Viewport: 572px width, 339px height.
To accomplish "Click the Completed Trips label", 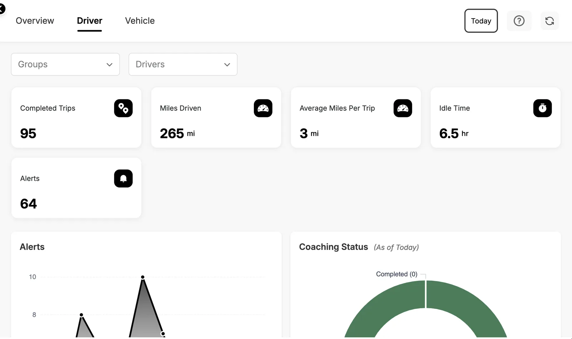I will click(x=48, y=108).
